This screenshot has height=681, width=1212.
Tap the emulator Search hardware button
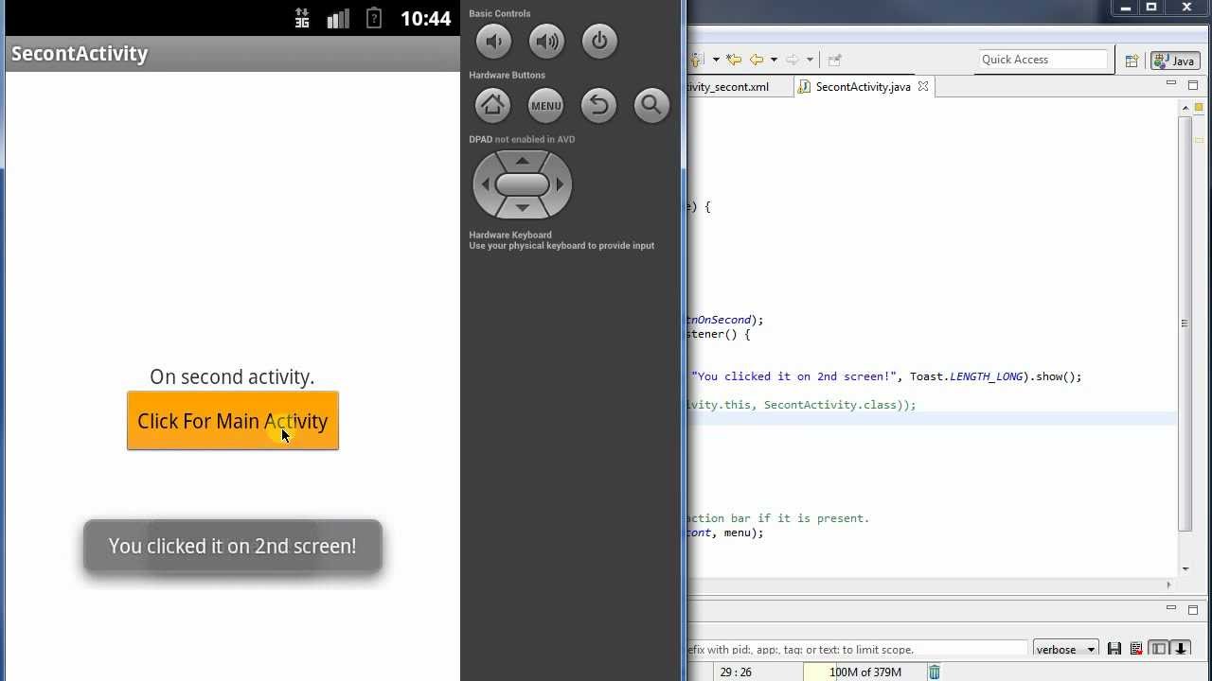pyautogui.click(x=651, y=105)
